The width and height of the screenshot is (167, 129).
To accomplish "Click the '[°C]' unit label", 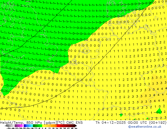I will tap(61, 123).
